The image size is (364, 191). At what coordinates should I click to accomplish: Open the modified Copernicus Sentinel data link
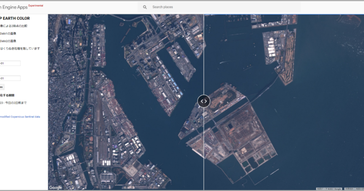pos(20,116)
